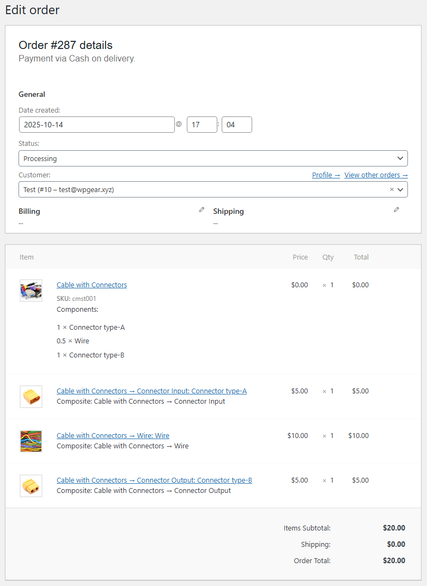Click the Date created input field
Viewport: 427px width, 586px height.
click(x=97, y=125)
